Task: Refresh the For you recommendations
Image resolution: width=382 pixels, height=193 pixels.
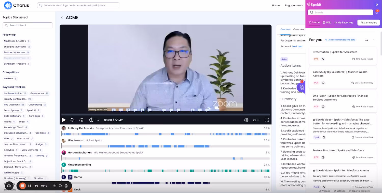Action: click(x=367, y=40)
